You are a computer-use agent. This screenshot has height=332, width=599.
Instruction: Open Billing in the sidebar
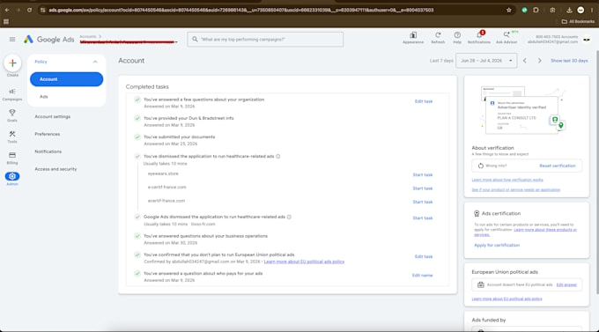12,158
